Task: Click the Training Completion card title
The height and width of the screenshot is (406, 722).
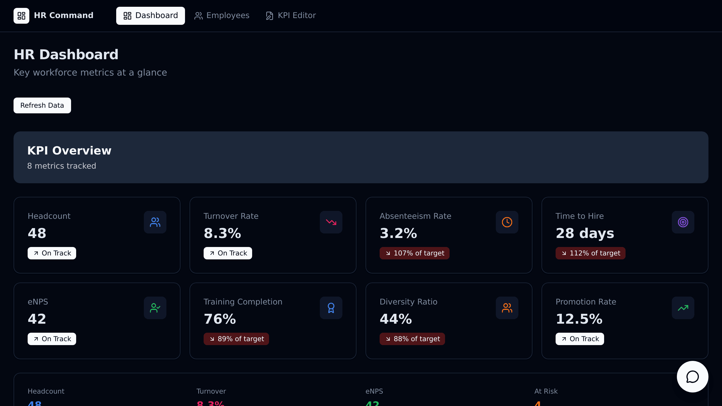Action: point(243,302)
